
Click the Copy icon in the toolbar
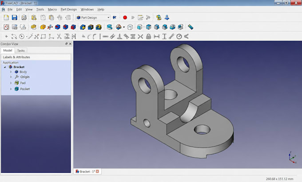coord(43,17)
